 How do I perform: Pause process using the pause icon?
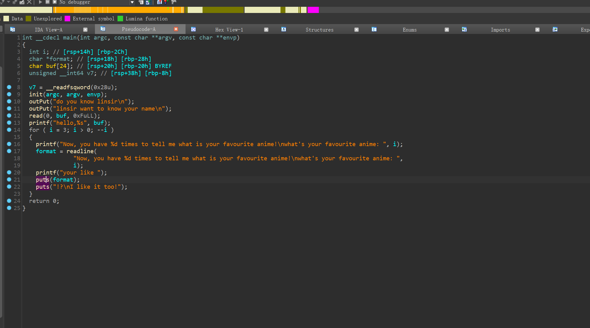[48, 2]
